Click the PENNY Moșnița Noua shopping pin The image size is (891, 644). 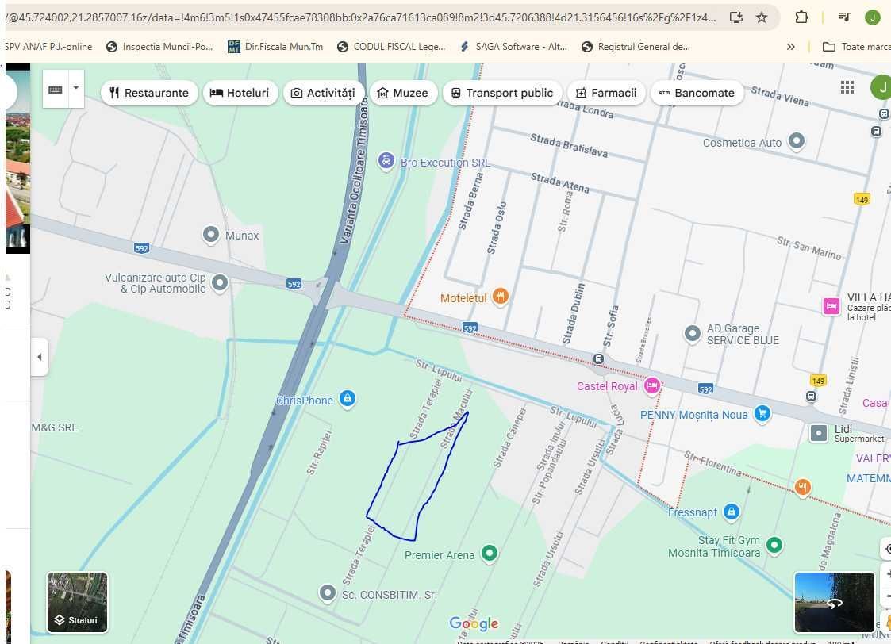coord(762,413)
